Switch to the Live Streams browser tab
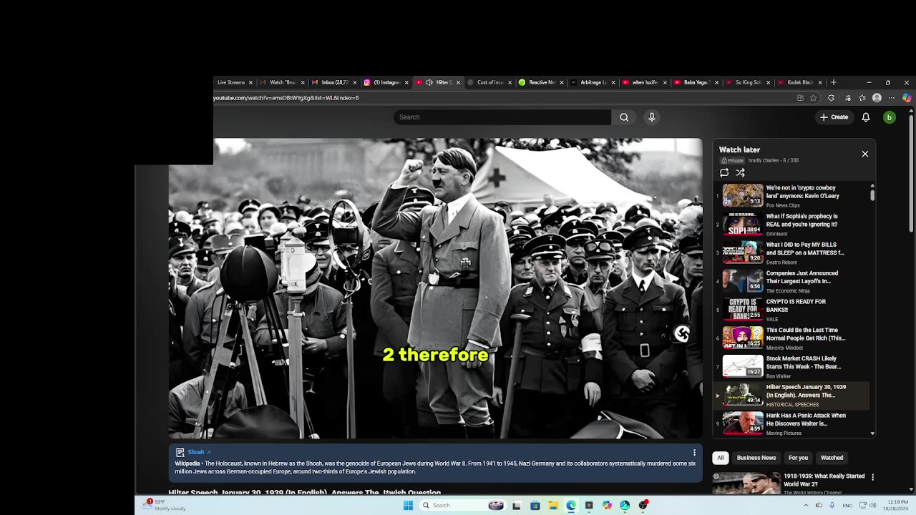Viewport: 916px width, 515px height. coord(230,82)
